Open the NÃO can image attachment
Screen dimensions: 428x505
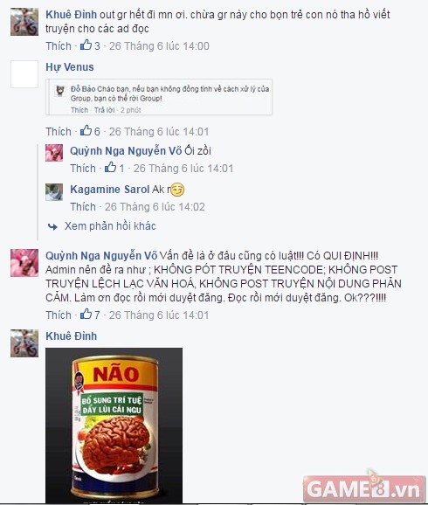click(114, 425)
